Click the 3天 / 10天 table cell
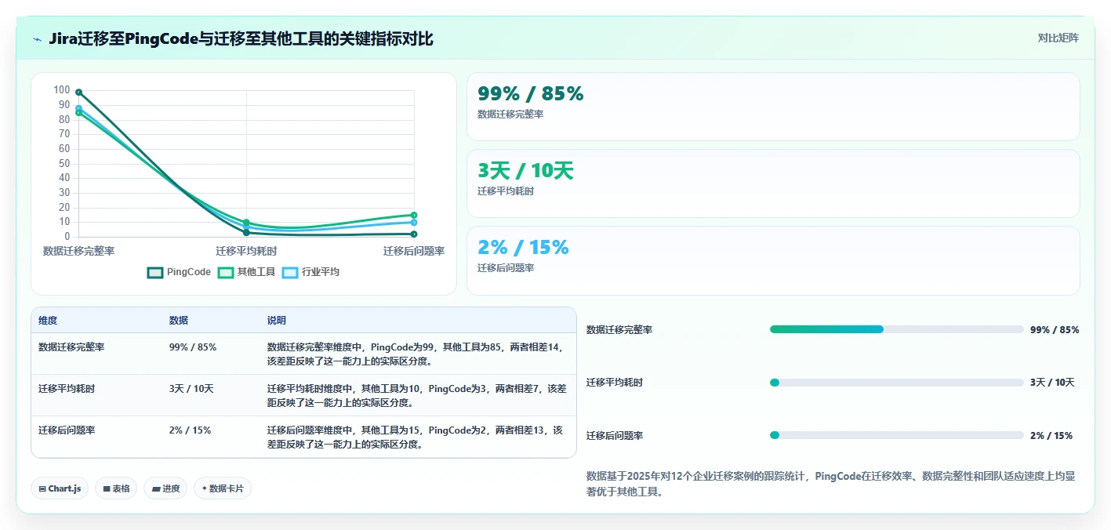Screen dimensions: 1111x530 (191, 388)
